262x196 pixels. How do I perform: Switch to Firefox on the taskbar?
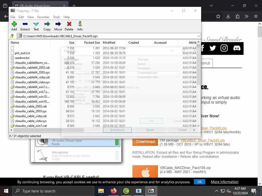click(x=113, y=191)
